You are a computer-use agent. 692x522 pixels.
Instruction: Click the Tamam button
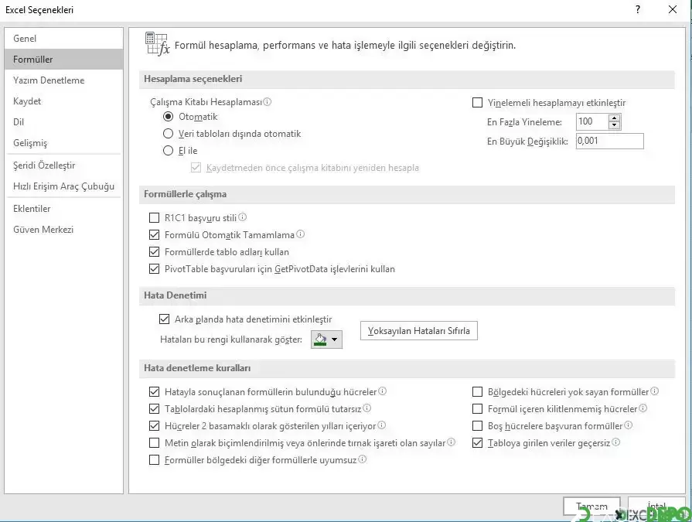click(591, 506)
